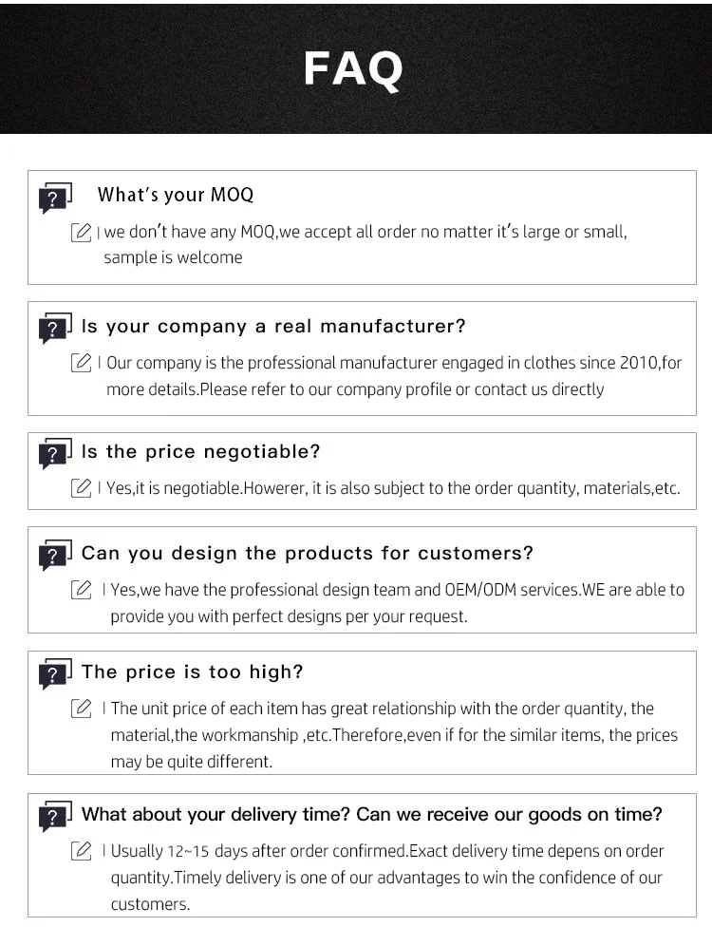The height and width of the screenshot is (927, 712).
Task: Click the pencil edit icon in manufacturer answer
Action: click(81, 363)
